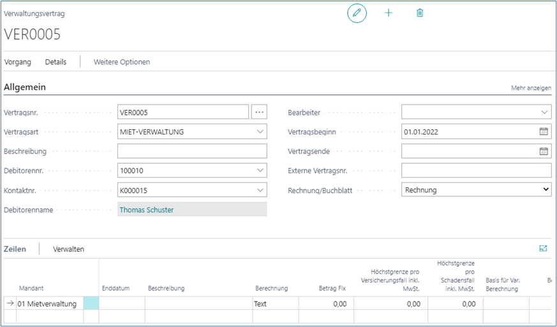Image resolution: width=557 pixels, height=327 pixels.
Task: Open the Vertragsende calendar picker
Action: pos(544,151)
